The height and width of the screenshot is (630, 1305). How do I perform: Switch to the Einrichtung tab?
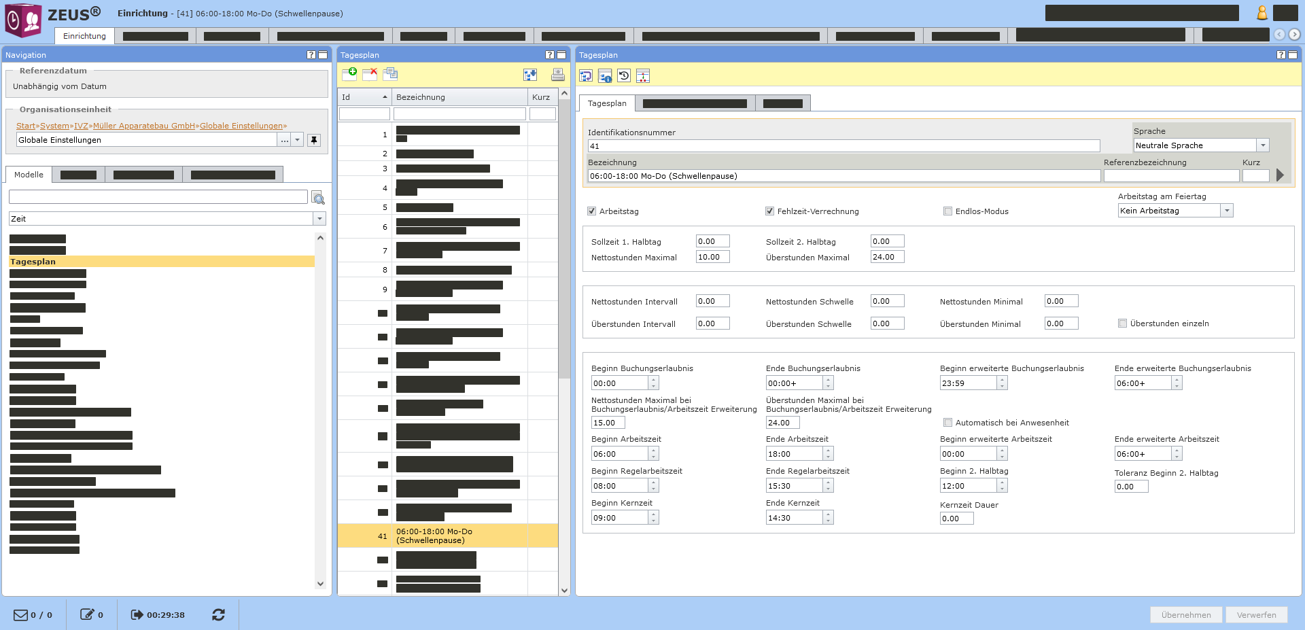click(84, 36)
